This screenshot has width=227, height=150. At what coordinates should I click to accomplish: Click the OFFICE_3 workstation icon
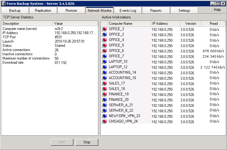(104, 29)
